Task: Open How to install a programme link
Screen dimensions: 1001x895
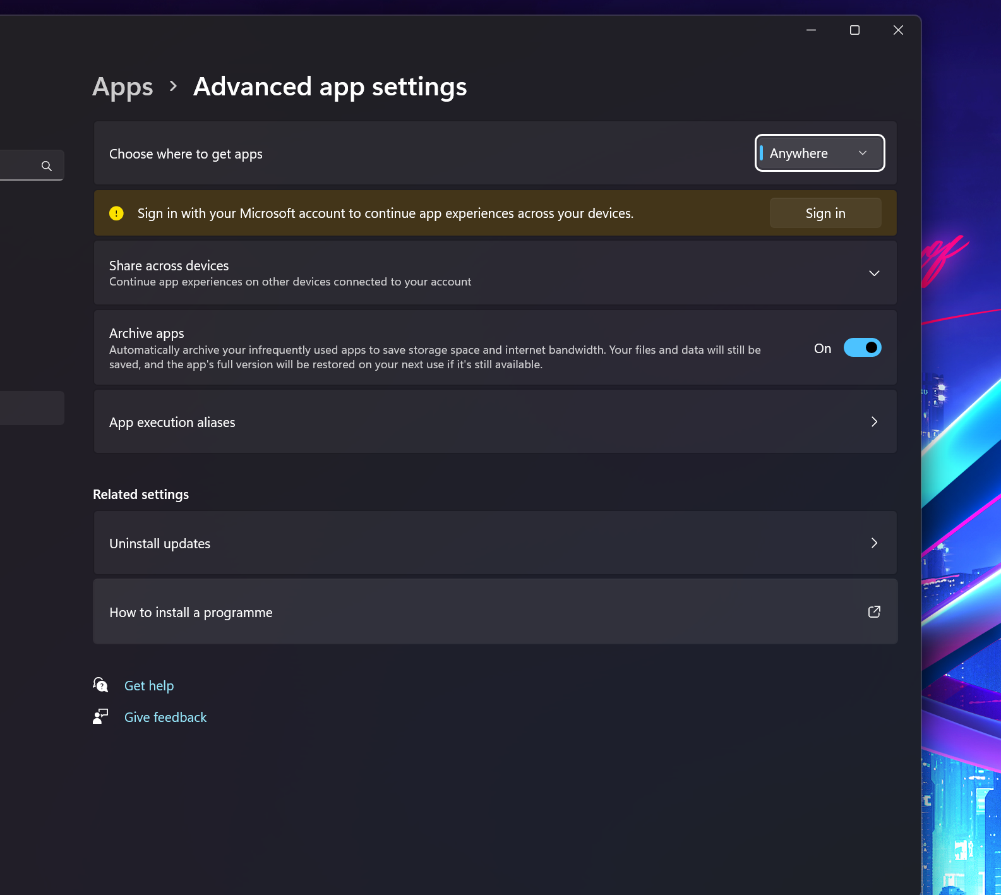Action: [495, 611]
